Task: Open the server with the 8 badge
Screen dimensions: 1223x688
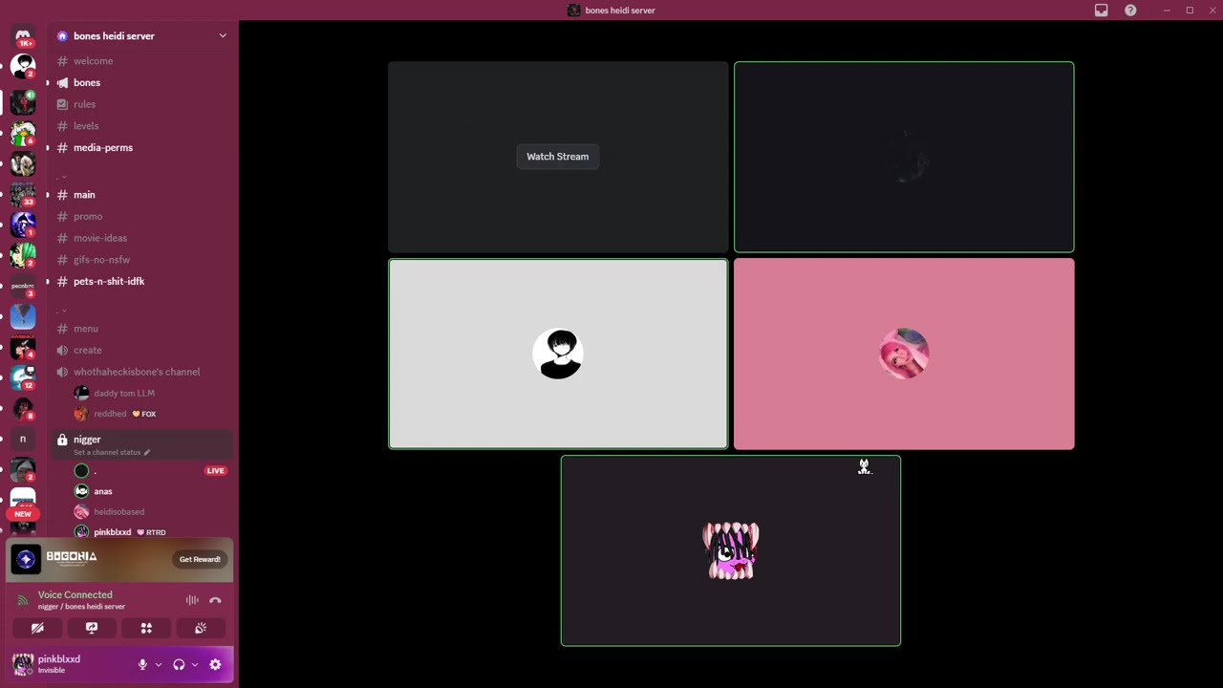Action: (x=23, y=408)
